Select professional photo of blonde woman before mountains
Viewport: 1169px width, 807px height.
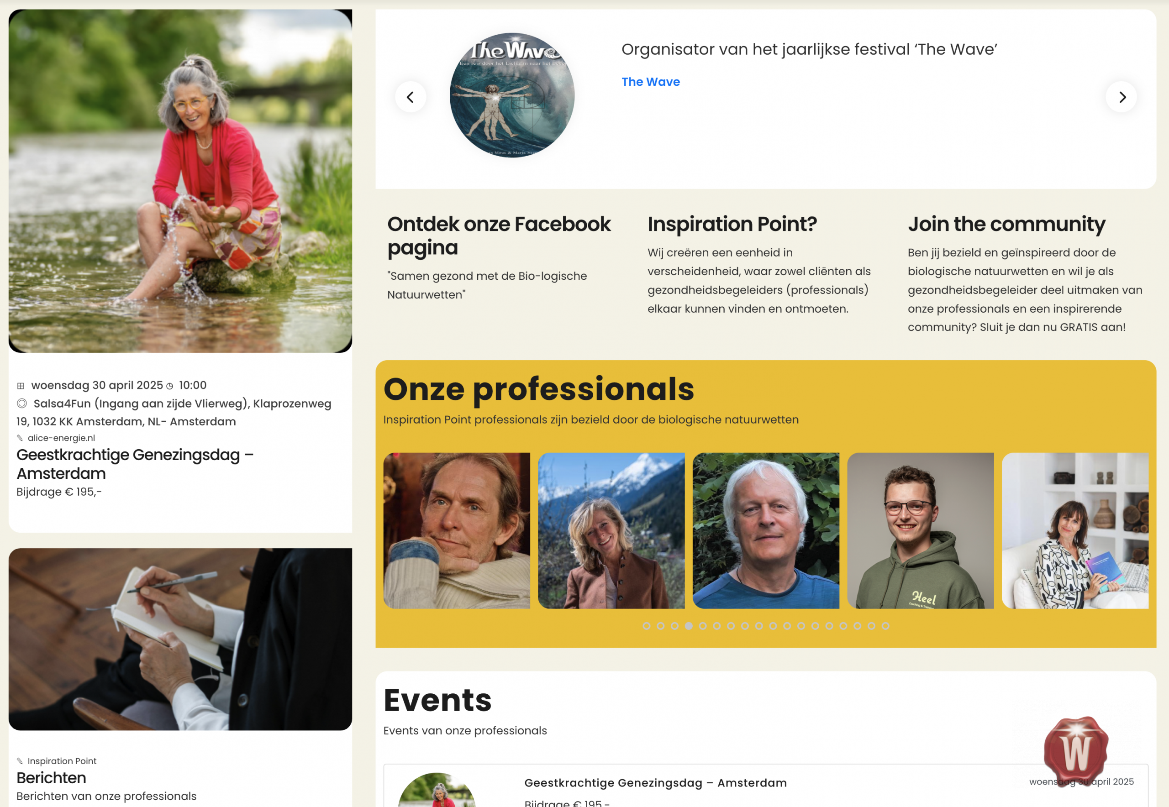click(x=611, y=530)
